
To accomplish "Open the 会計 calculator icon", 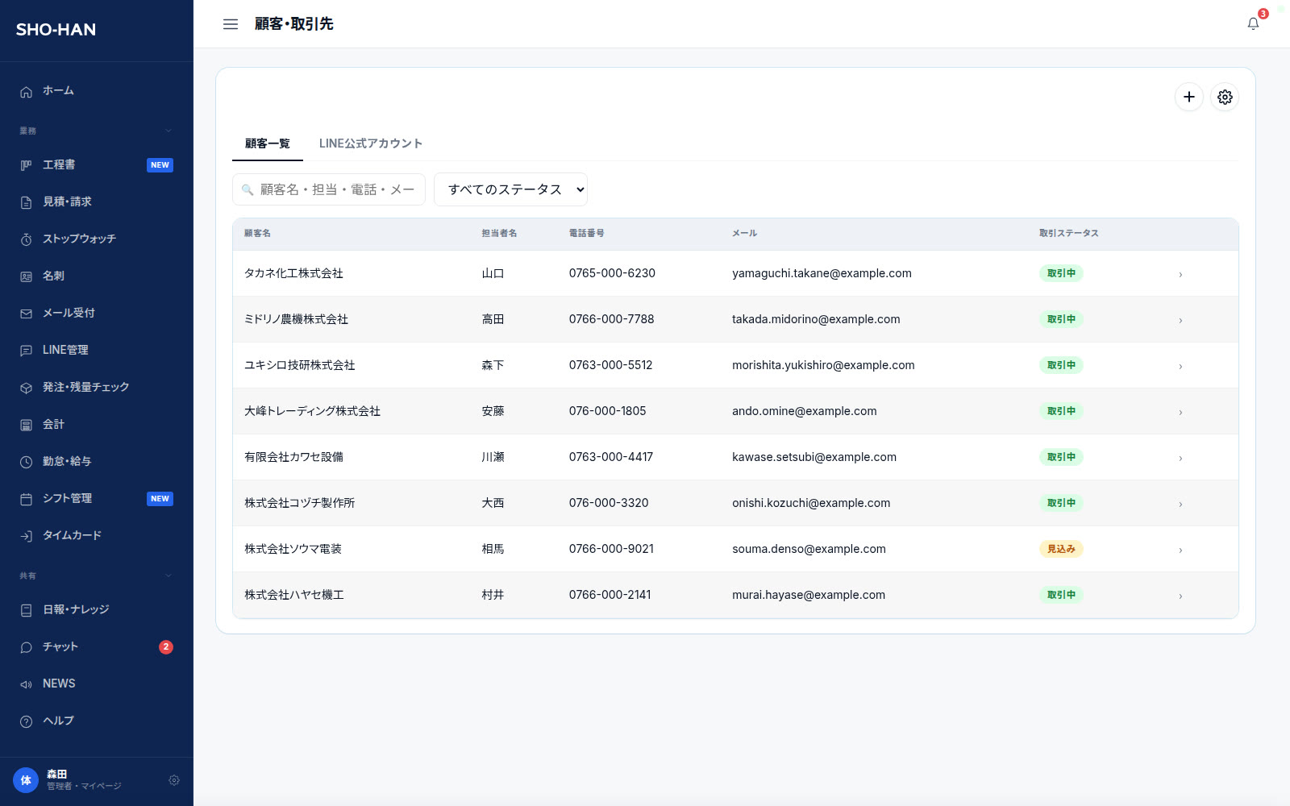I will (26, 425).
